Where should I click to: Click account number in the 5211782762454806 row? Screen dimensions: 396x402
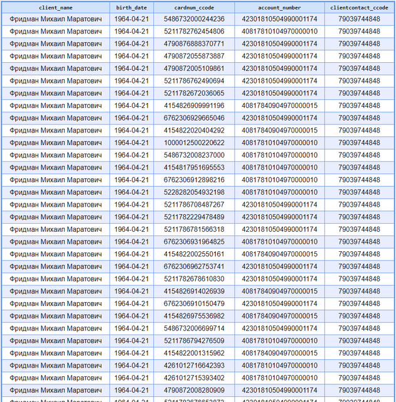point(279,31)
